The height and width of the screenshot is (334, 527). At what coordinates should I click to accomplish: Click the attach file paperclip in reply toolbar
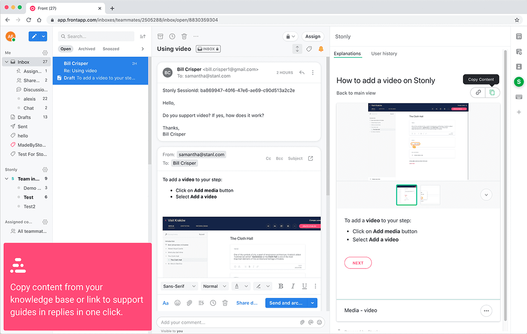[x=189, y=303]
